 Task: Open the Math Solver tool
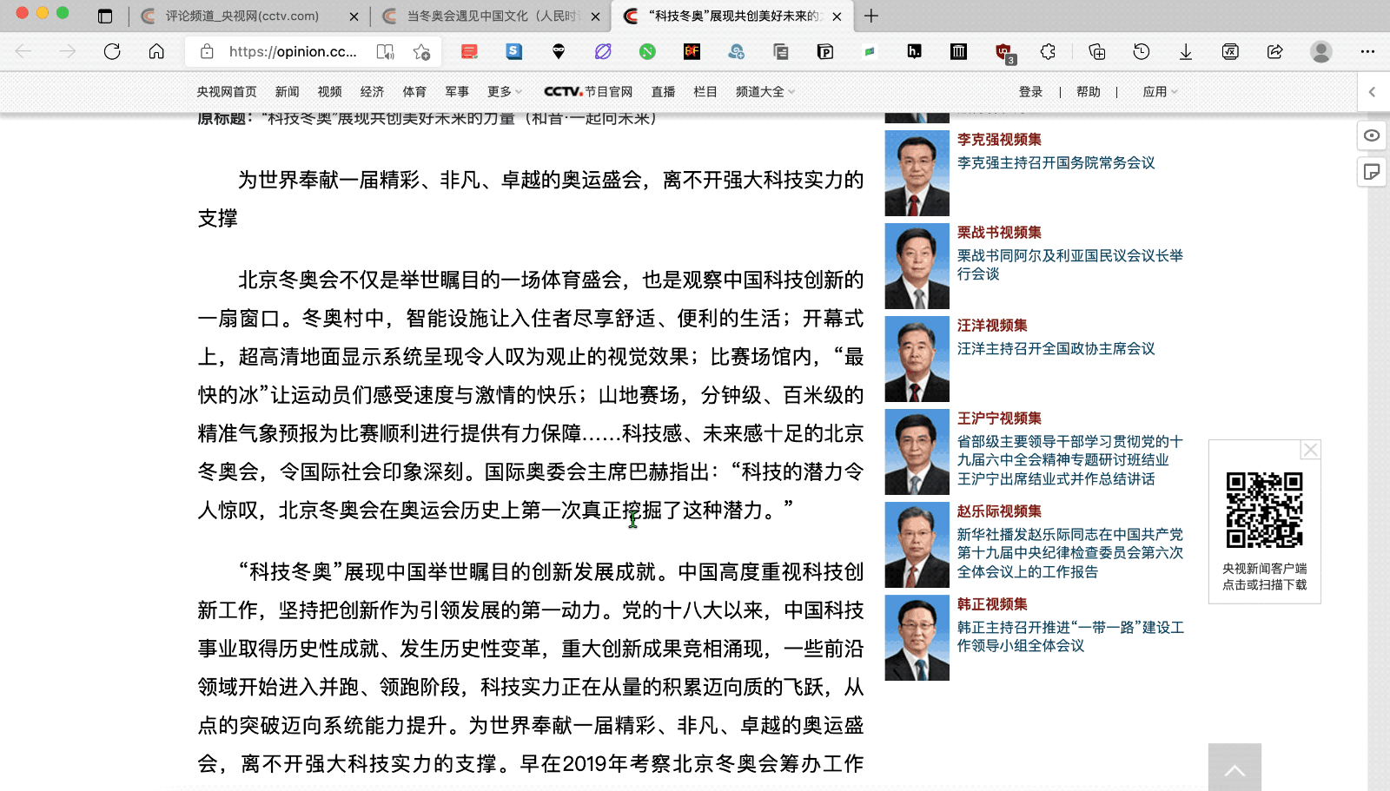[x=1230, y=51]
